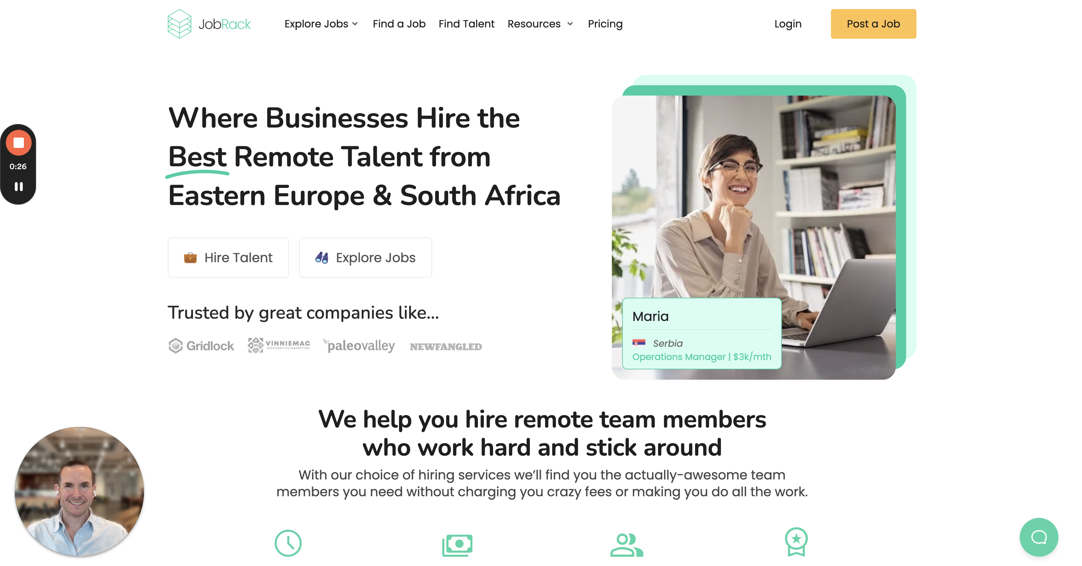Open Maria's Operations Manager profile card
The width and height of the screenshot is (1082, 566).
(x=702, y=334)
